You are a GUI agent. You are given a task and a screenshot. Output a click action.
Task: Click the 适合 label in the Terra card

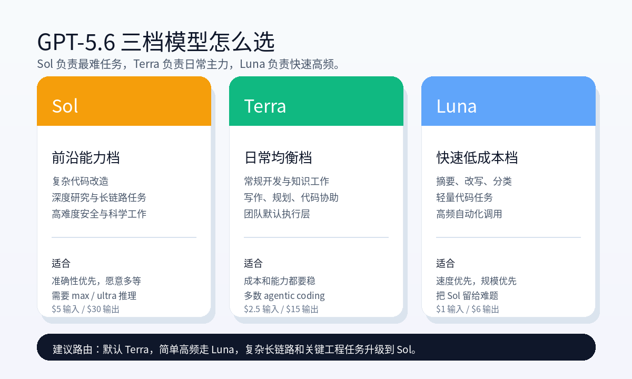tap(253, 263)
